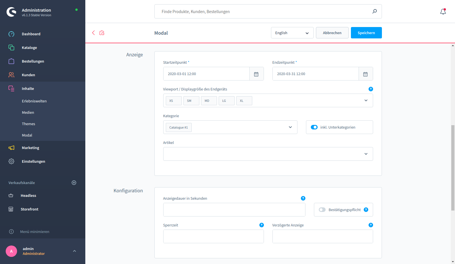
Task: Click the notification bell icon
Action: pos(443,12)
